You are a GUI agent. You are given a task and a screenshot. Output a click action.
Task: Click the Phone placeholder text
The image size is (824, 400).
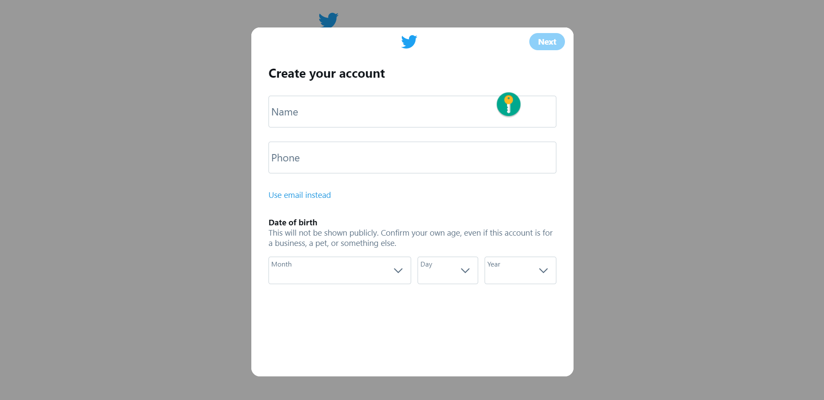click(x=285, y=158)
